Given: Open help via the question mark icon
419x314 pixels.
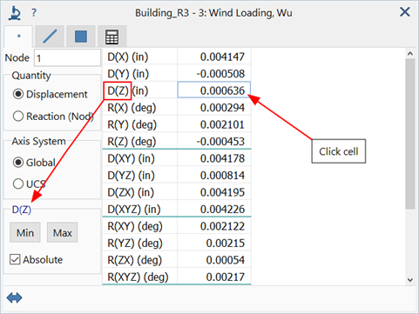Looking at the screenshot, I should tap(34, 13).
